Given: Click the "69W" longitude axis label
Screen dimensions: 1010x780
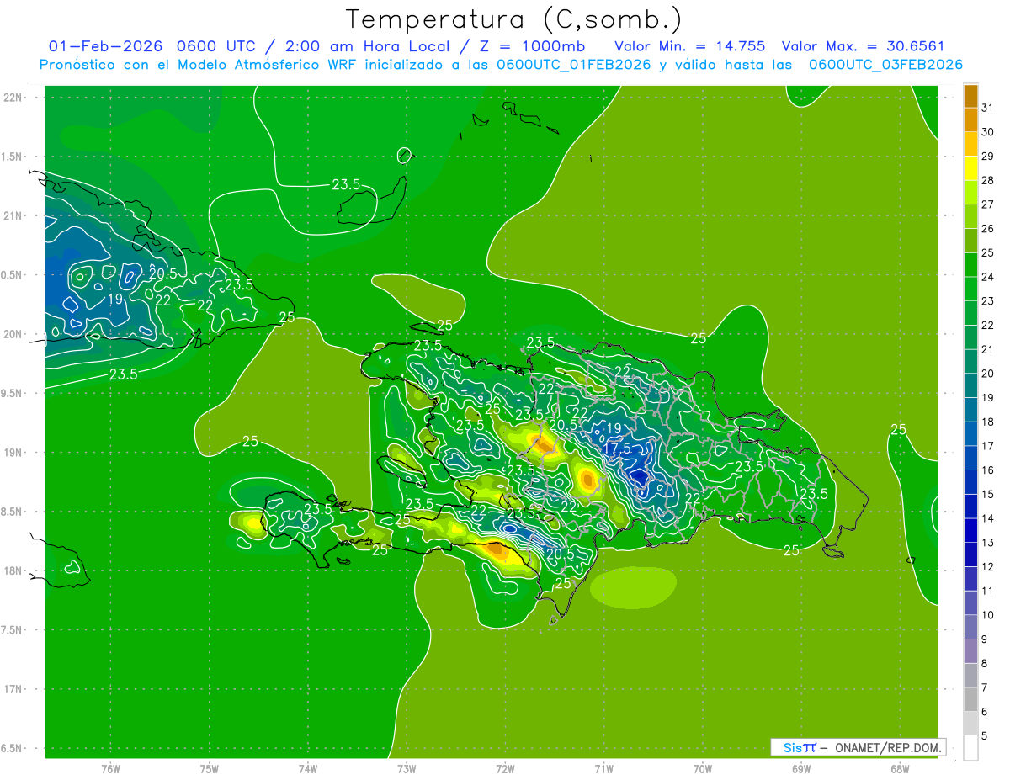Looking at the screenshot, I should click(801, 768).
